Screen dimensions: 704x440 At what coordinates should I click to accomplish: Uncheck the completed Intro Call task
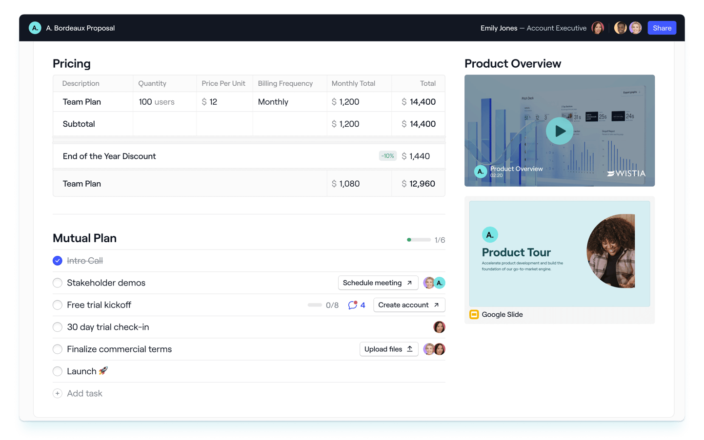[57, 261]
